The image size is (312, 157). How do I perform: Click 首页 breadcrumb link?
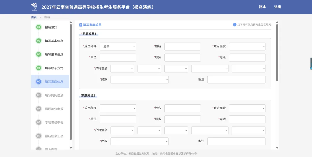[34, 17]
